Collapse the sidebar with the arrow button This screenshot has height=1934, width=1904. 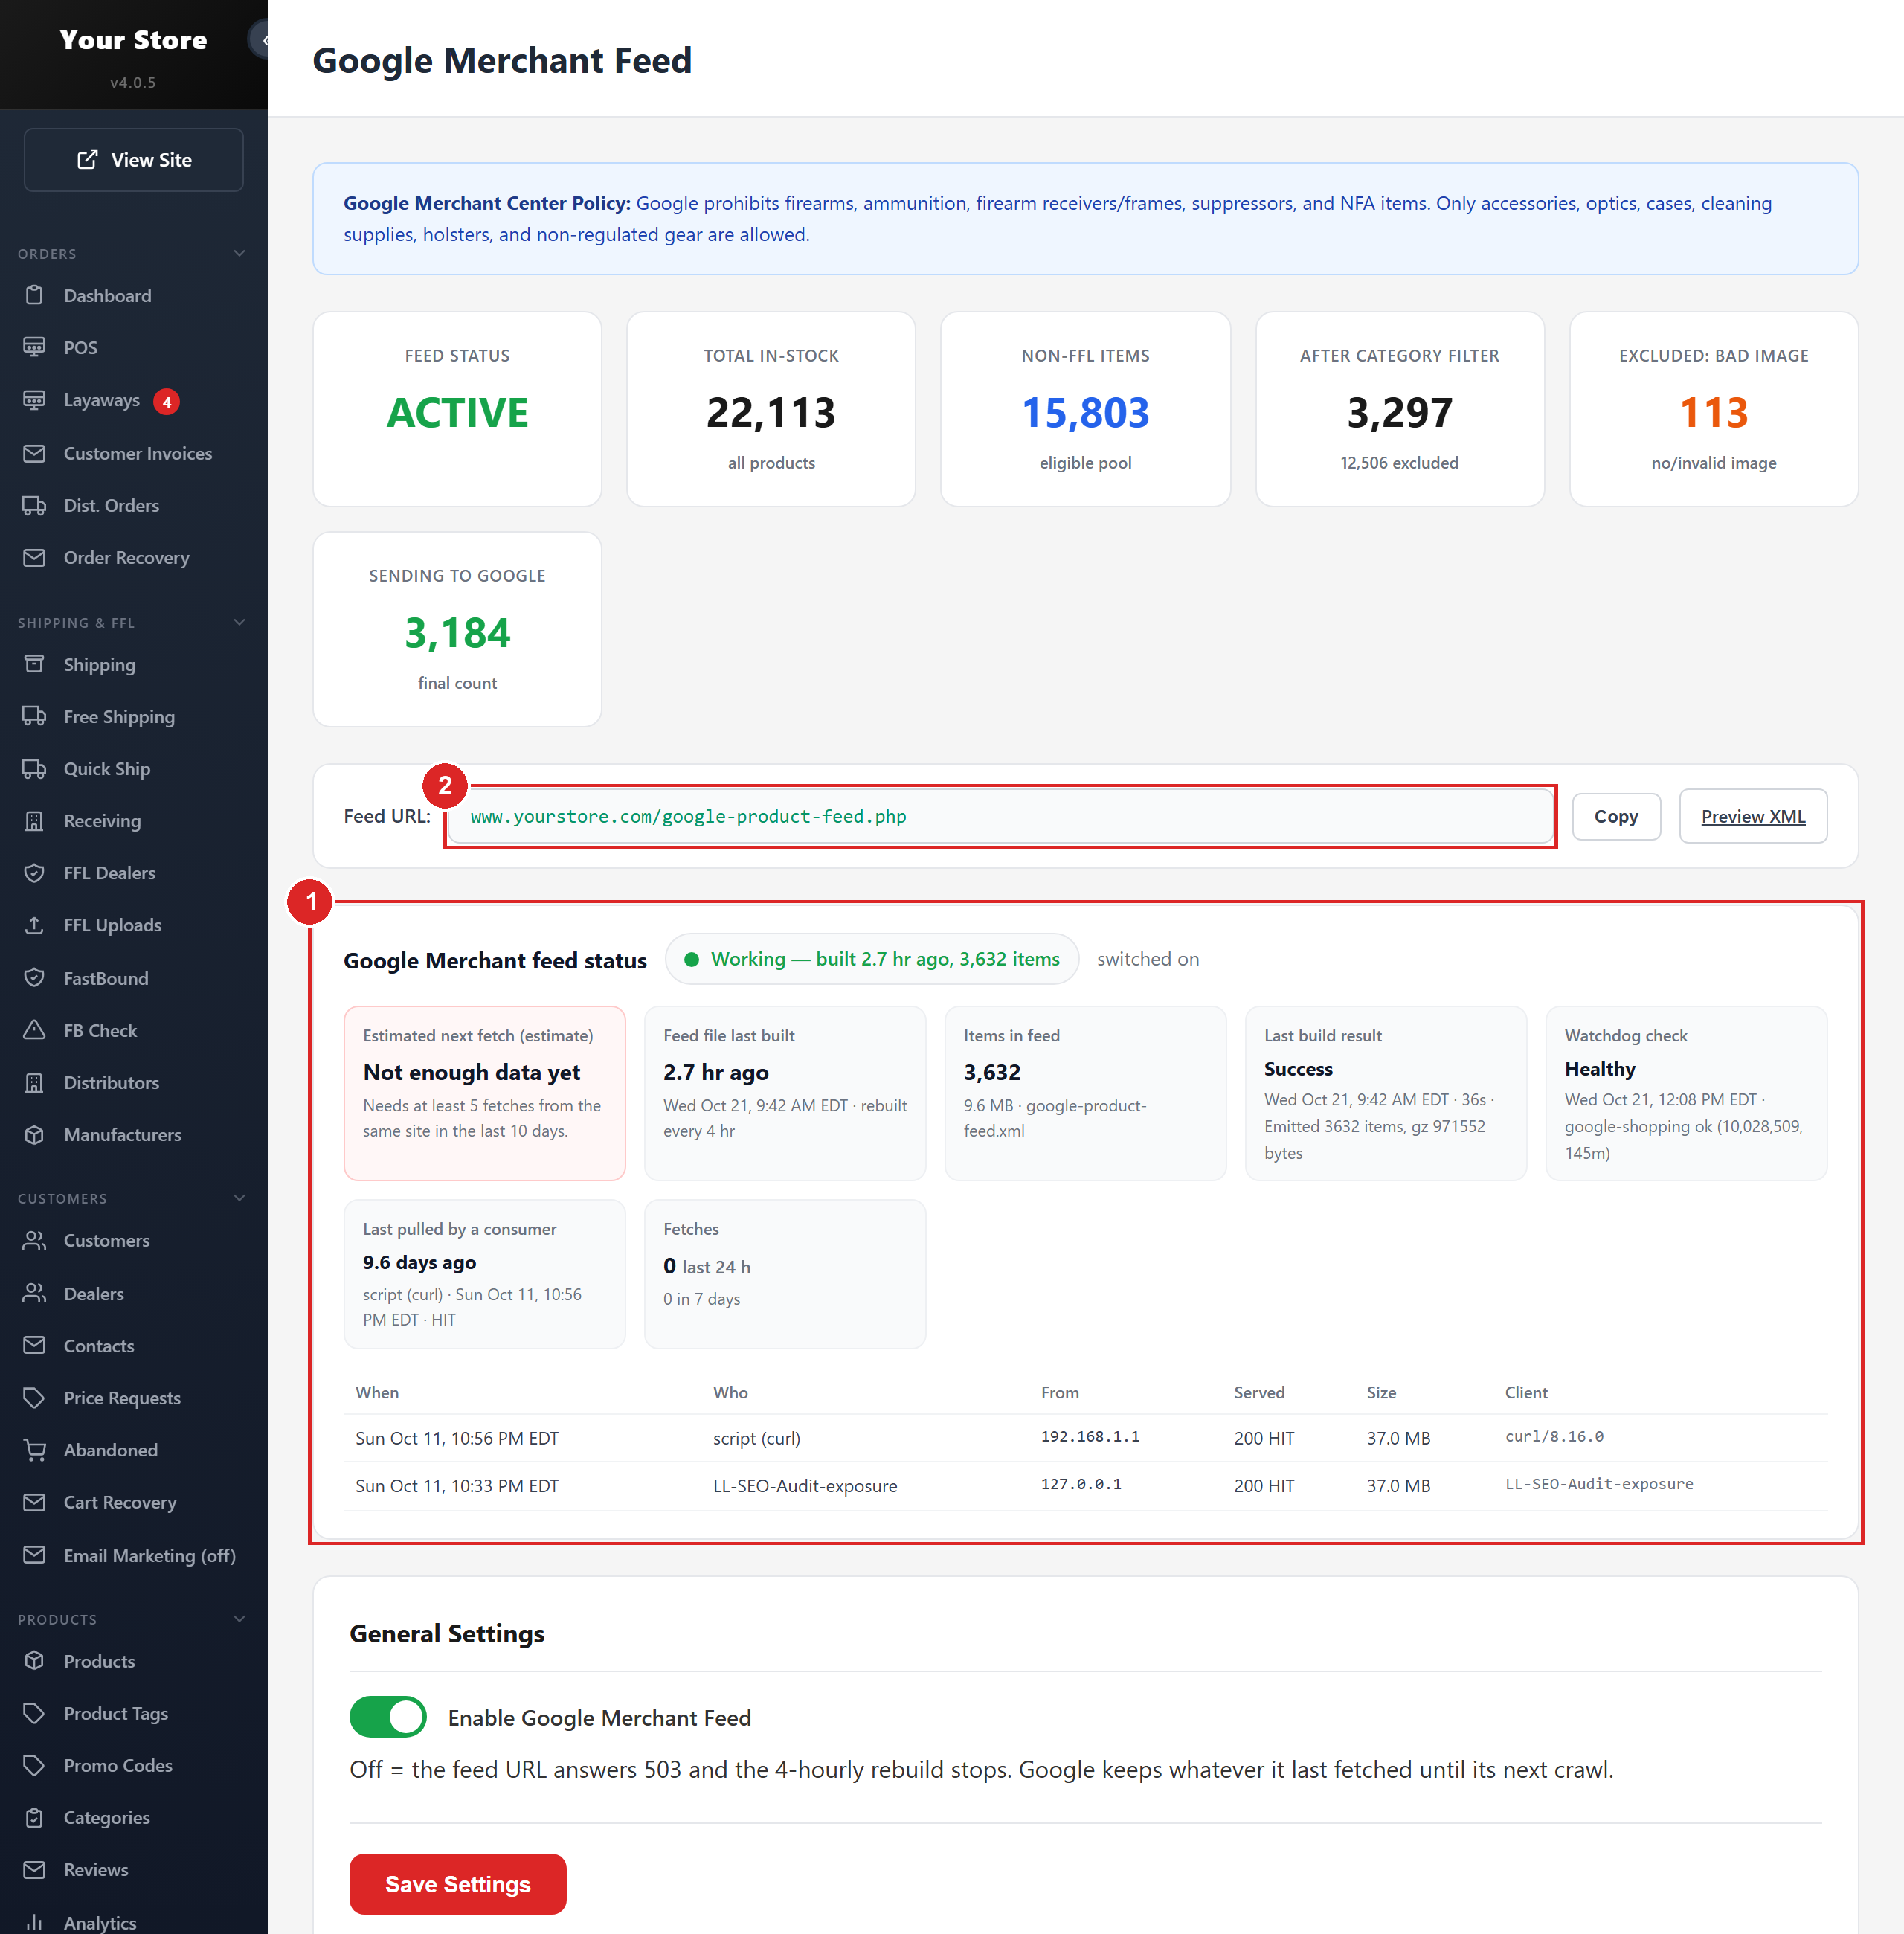click(x=260, y=40)
